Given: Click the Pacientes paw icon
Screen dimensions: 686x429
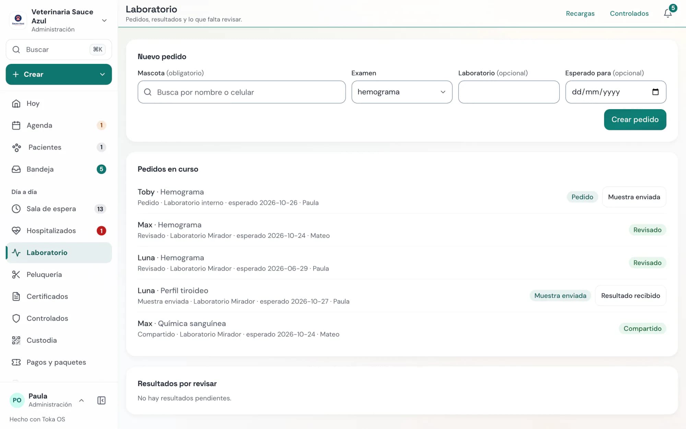Looking at the screenshot, I should coord(16,147).
